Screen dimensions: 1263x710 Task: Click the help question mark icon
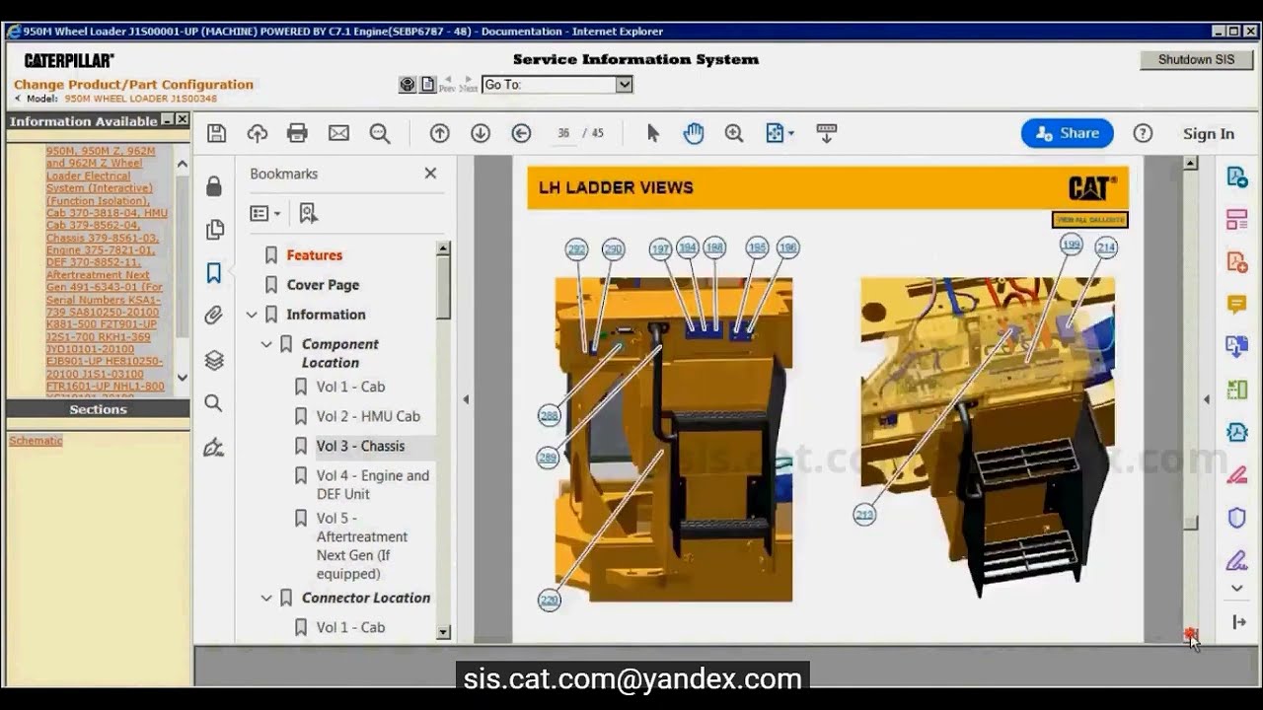(x=1143, y=133)
